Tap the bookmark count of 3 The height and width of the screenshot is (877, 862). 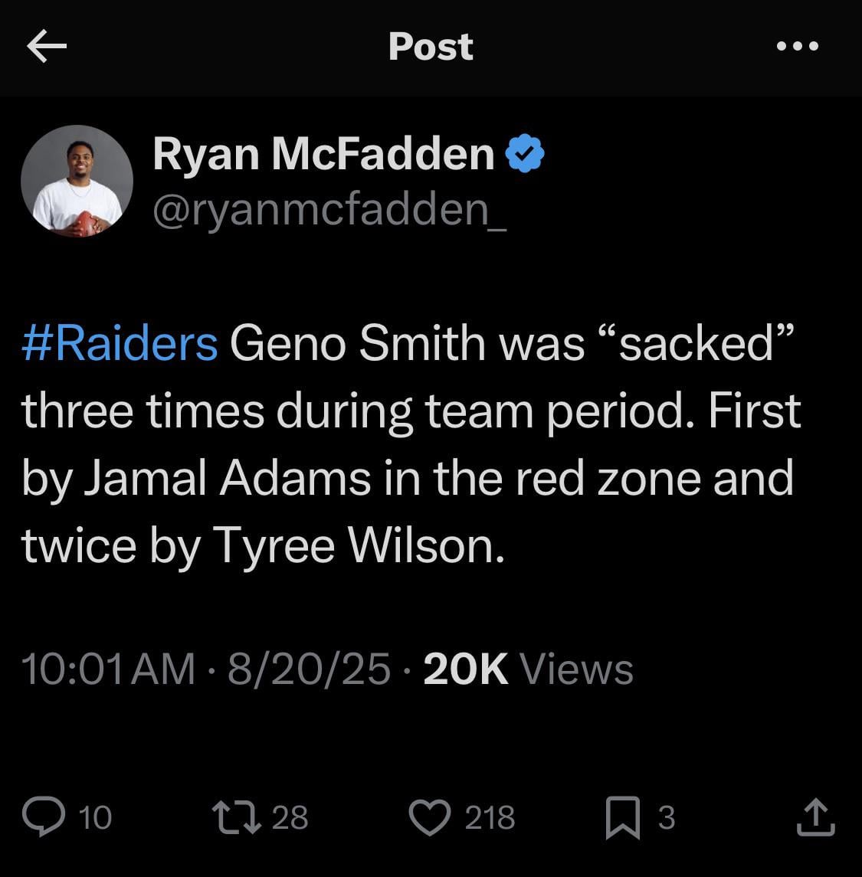pyautogui.click(x=667, y=817)
